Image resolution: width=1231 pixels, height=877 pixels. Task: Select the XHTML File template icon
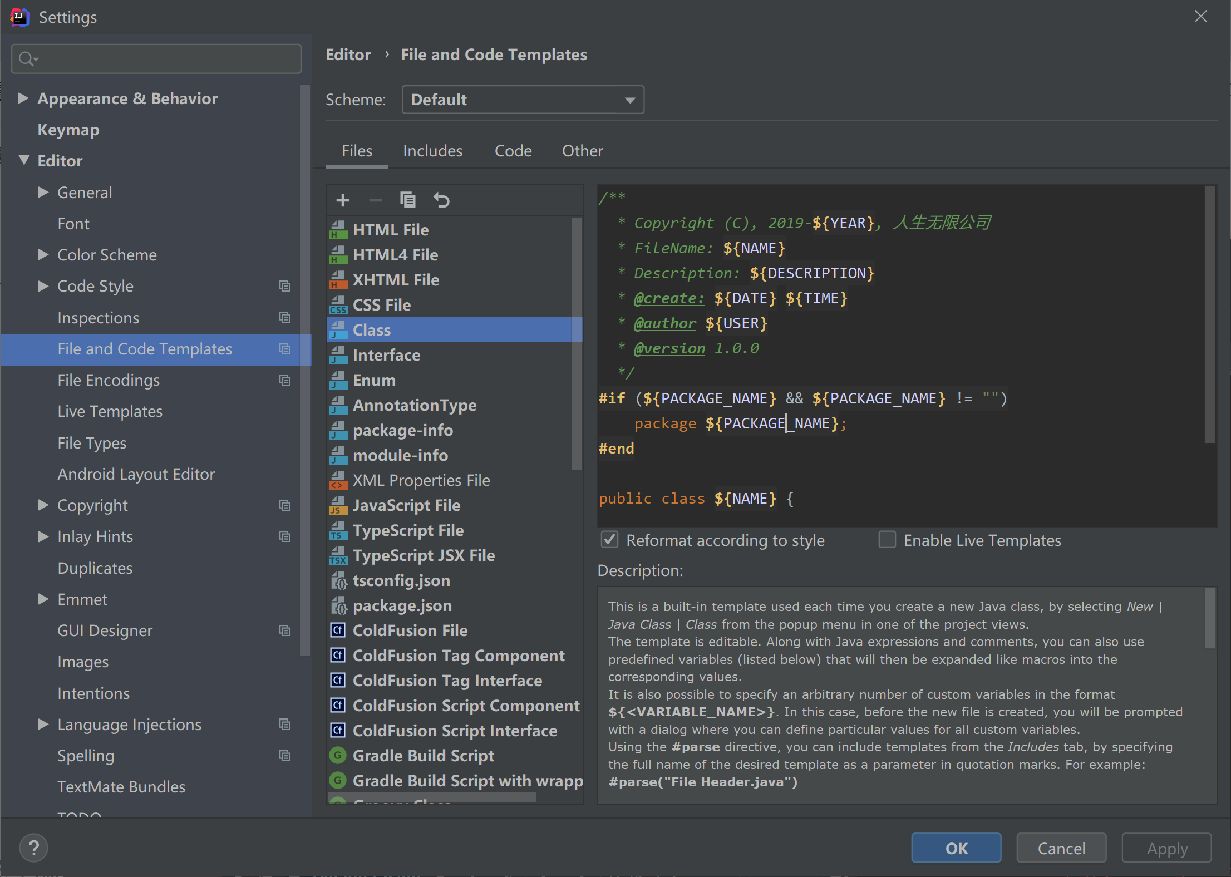338,280
